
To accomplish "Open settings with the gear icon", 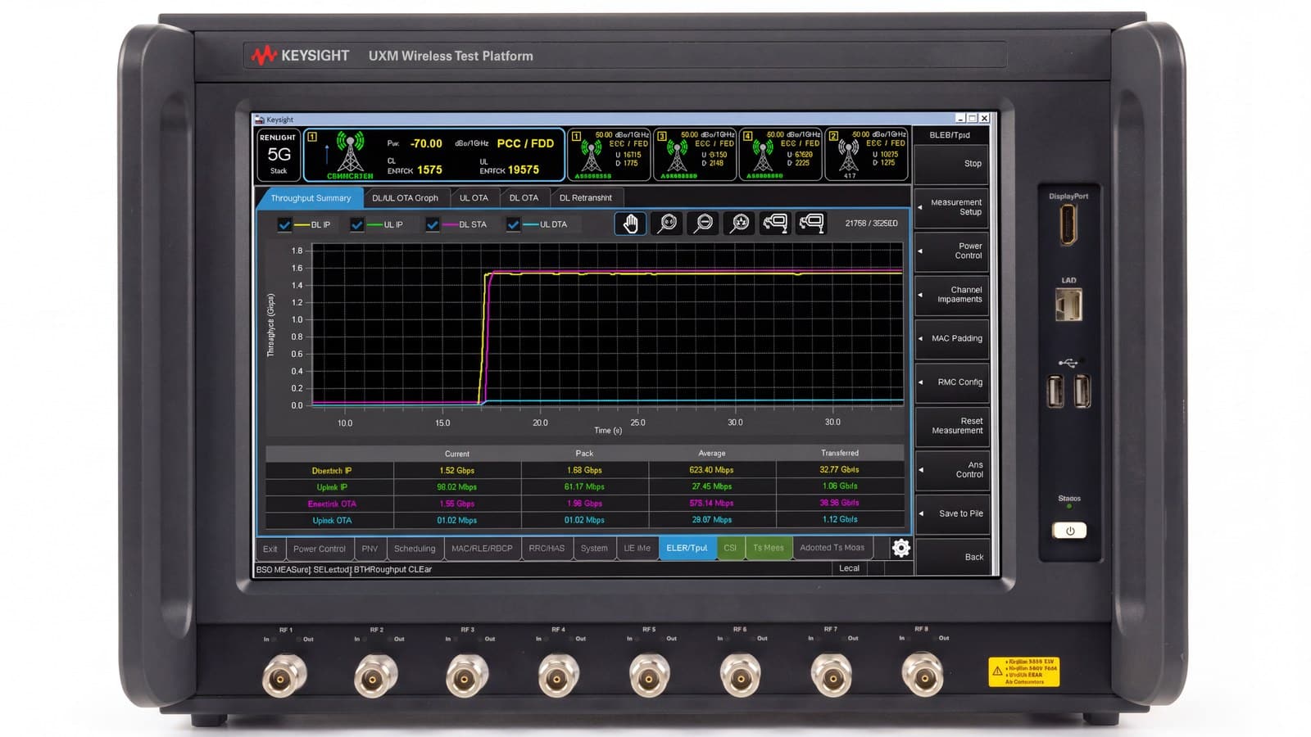I will 901,548.
